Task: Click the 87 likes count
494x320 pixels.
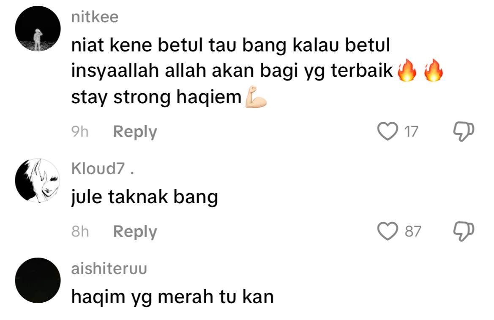Action: (x=413, y=231)
